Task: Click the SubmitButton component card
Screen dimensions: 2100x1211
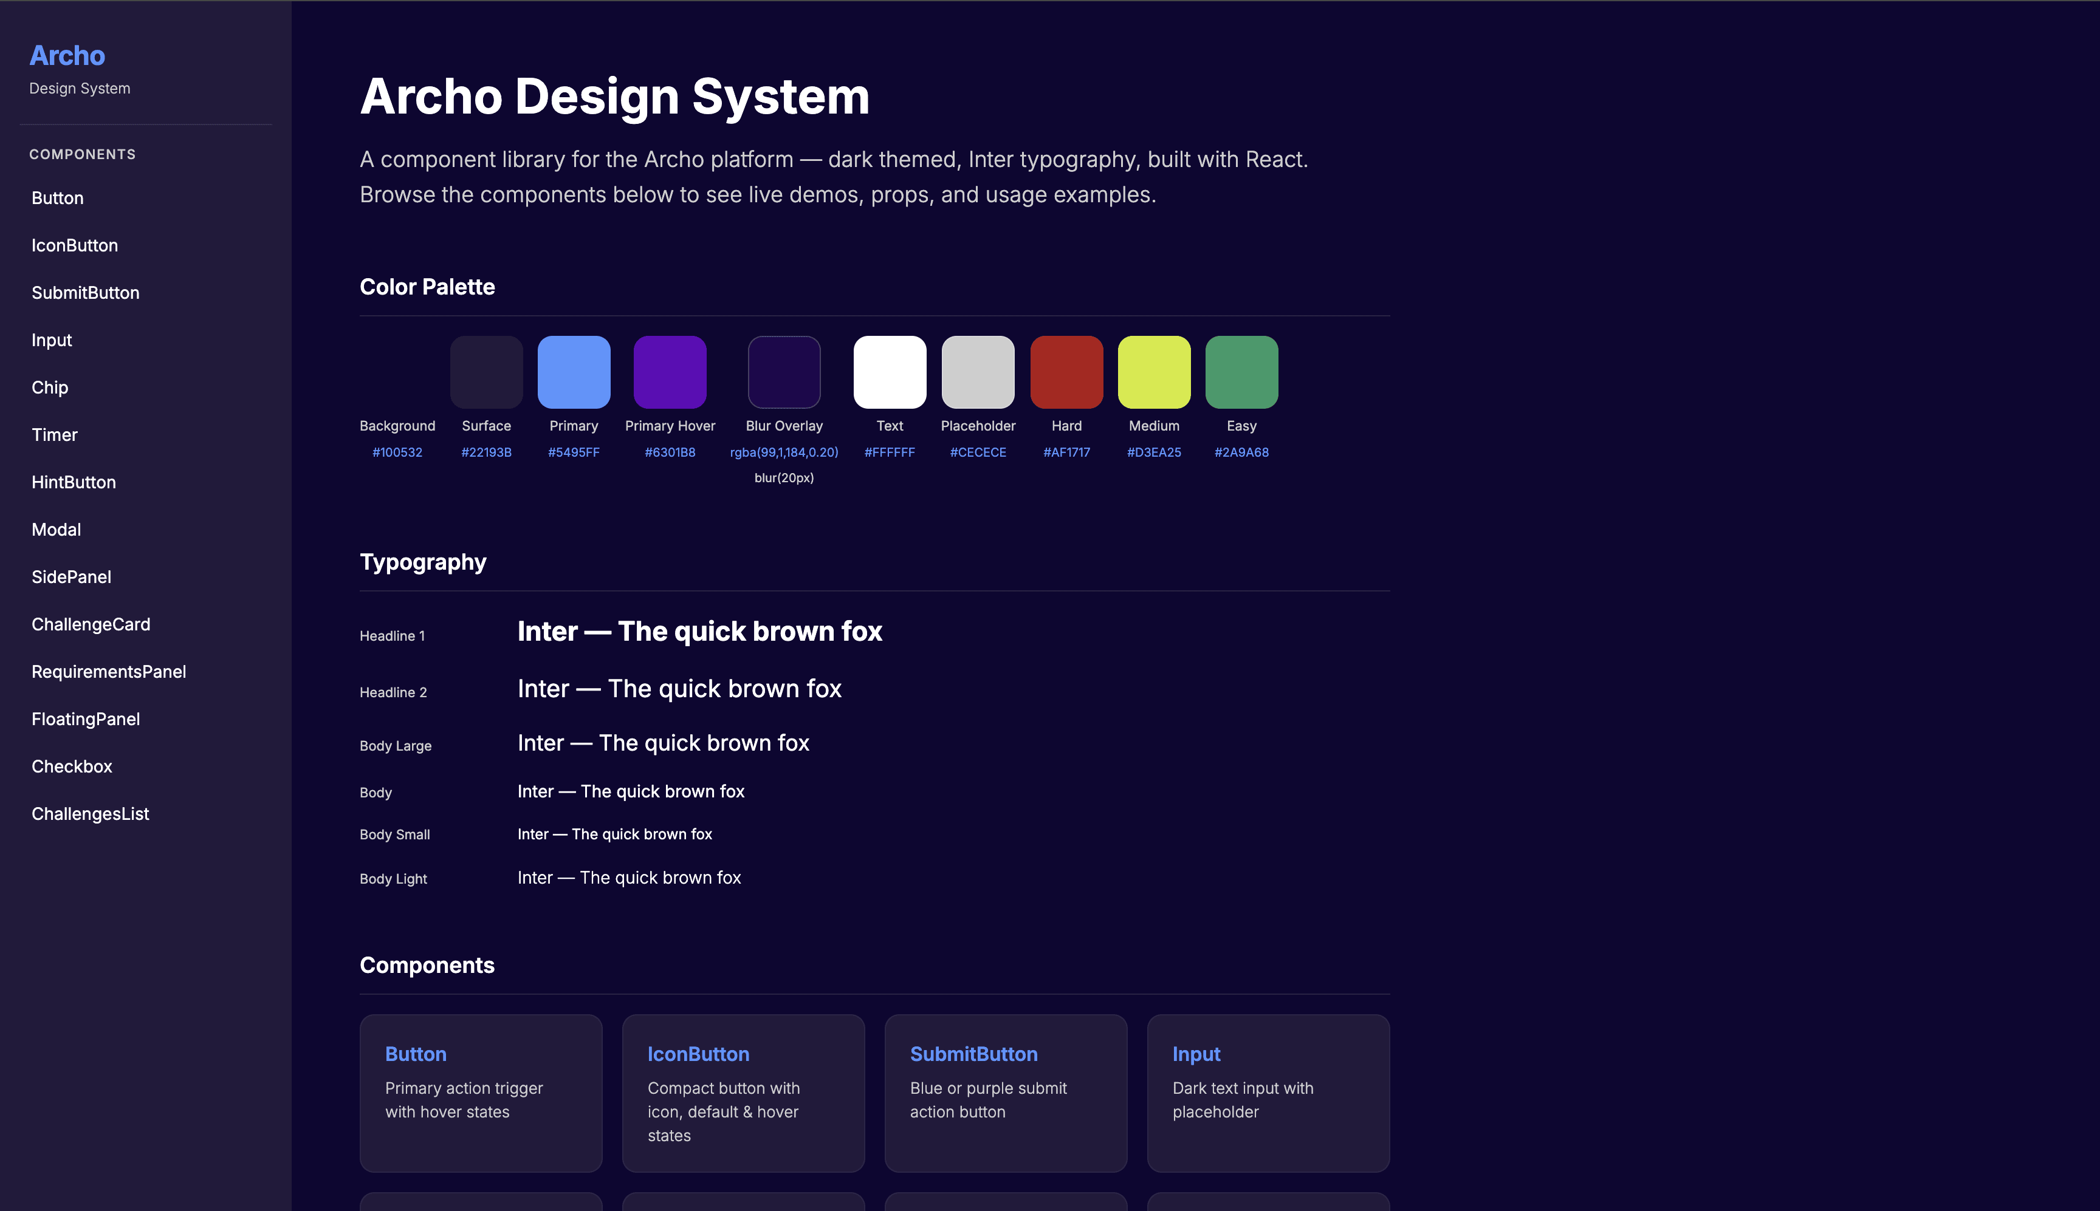Action: click(x=1006, y=1092)
